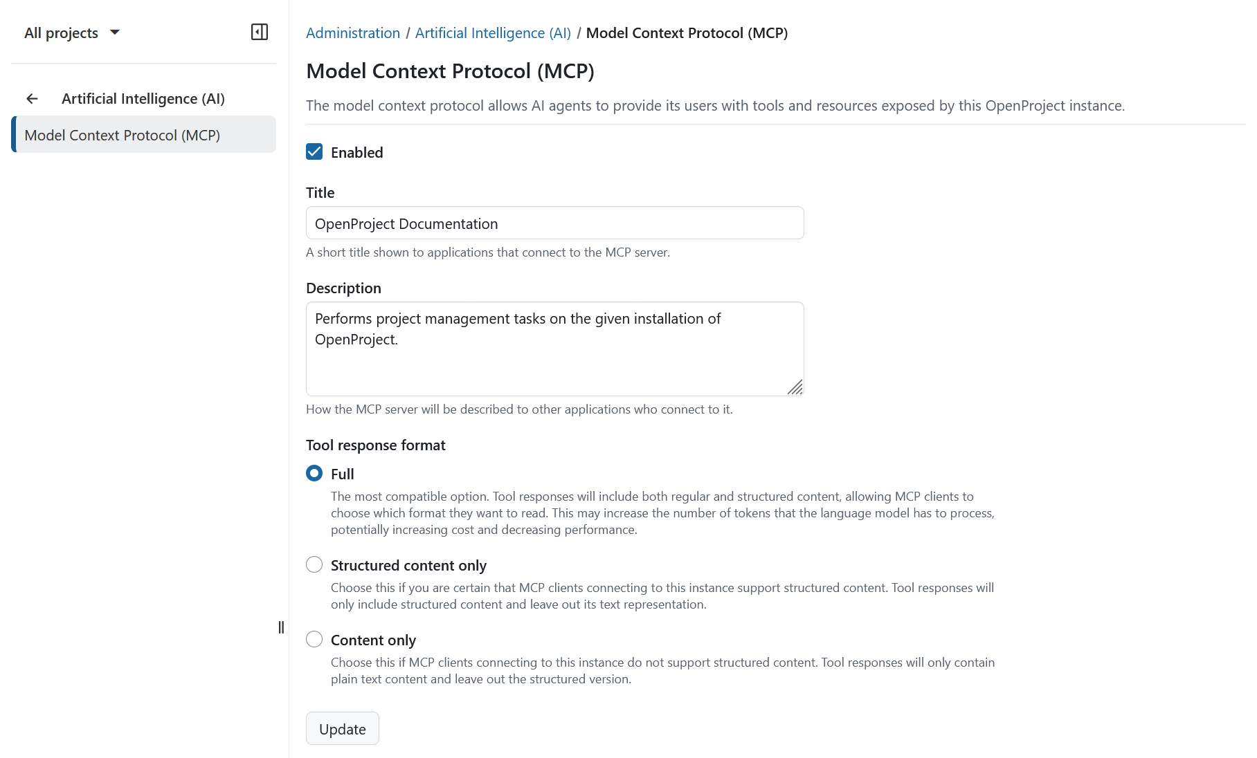Open the Artificial Intelligence (AI) breadcrumb link

pyautogui.click(x=493, y=33)
